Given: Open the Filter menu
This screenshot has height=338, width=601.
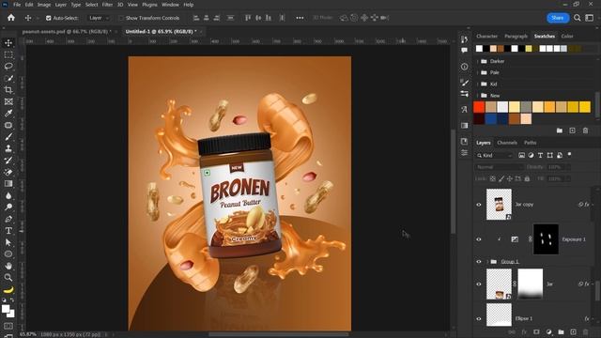Looking at the screenshot, I should coord(107,5).
